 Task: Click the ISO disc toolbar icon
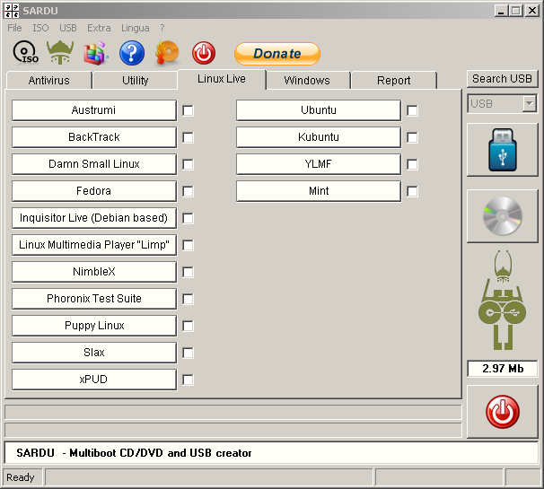(25, 53)
